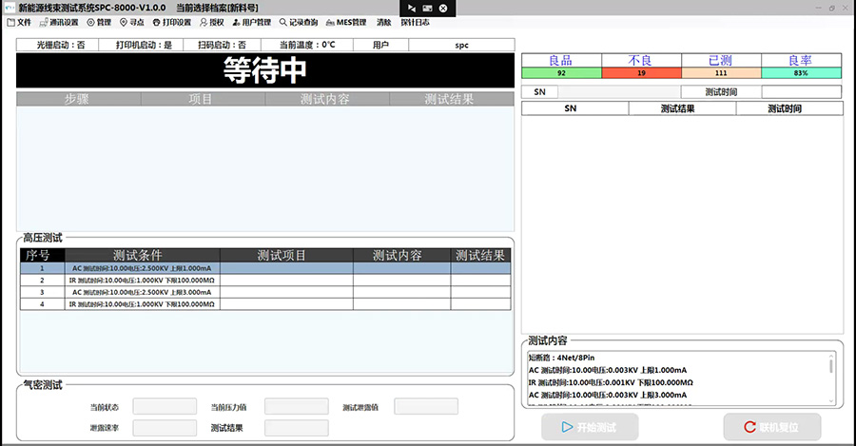The width and height of the screenshot is (856, 446).
Task: Click the green 良品 count cell
Action: 561,73
